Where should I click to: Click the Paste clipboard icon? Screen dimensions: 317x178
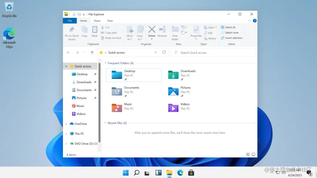point(95,29)
